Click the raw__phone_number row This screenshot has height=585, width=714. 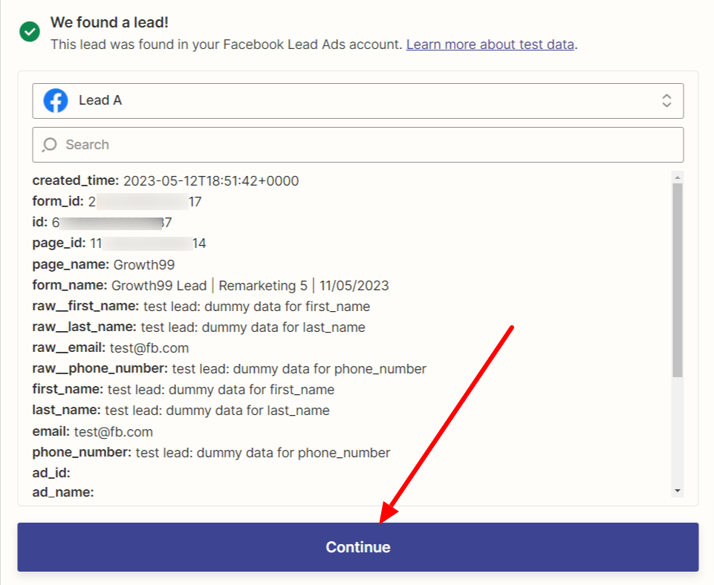230,369
